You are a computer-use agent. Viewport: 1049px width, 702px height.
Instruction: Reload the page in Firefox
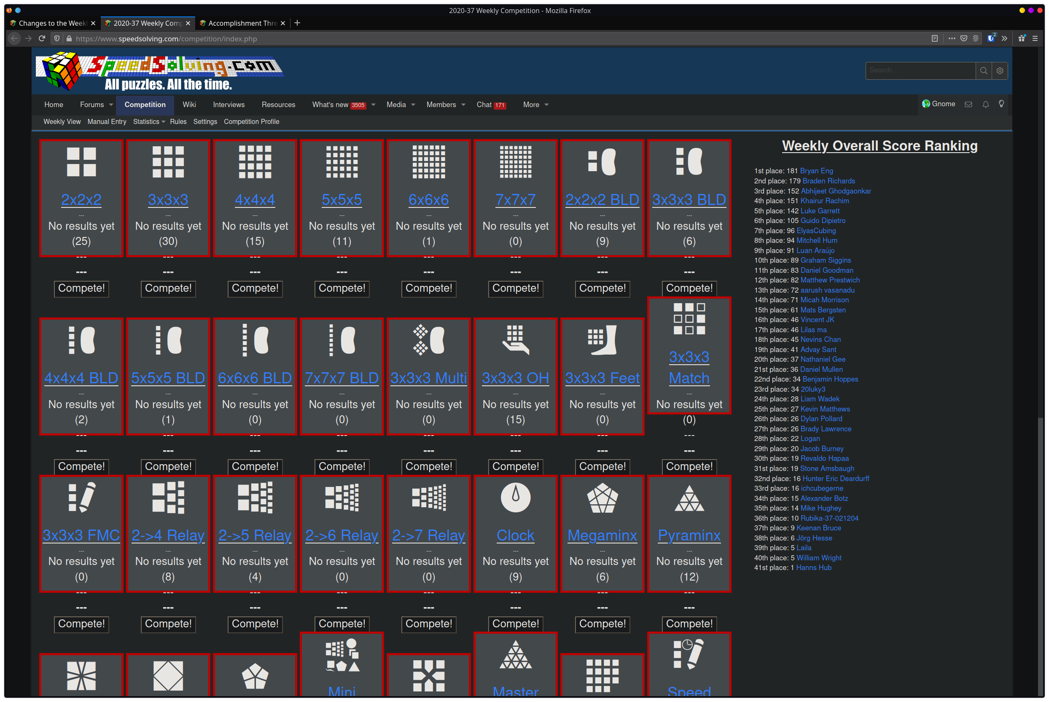(x=42, y=38)
